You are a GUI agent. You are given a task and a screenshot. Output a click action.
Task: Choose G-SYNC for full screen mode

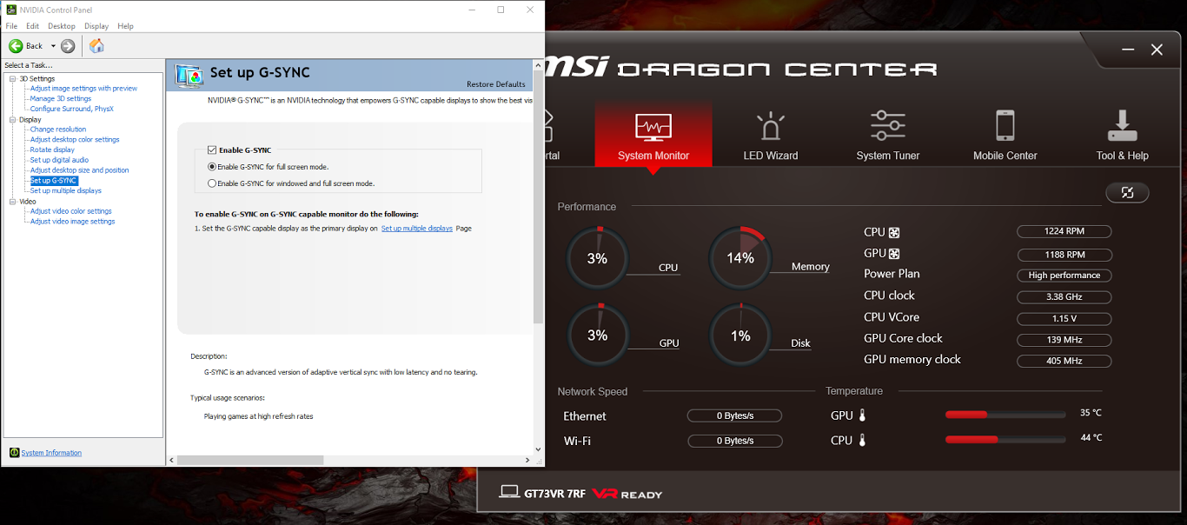(212, 167)
